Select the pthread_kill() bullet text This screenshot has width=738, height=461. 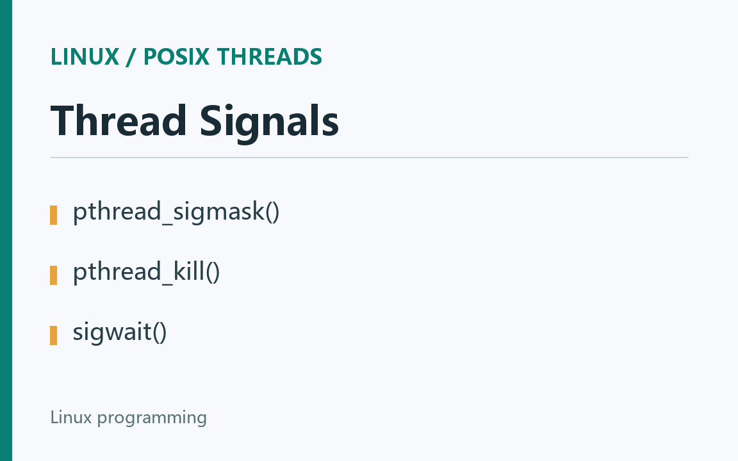(x=146, y=271)
